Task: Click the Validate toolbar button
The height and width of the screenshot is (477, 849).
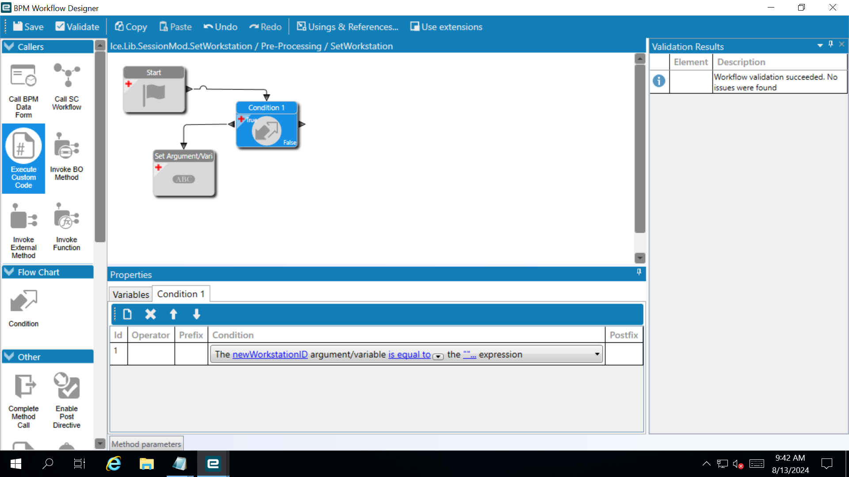Action: click(x=77, y=27)
